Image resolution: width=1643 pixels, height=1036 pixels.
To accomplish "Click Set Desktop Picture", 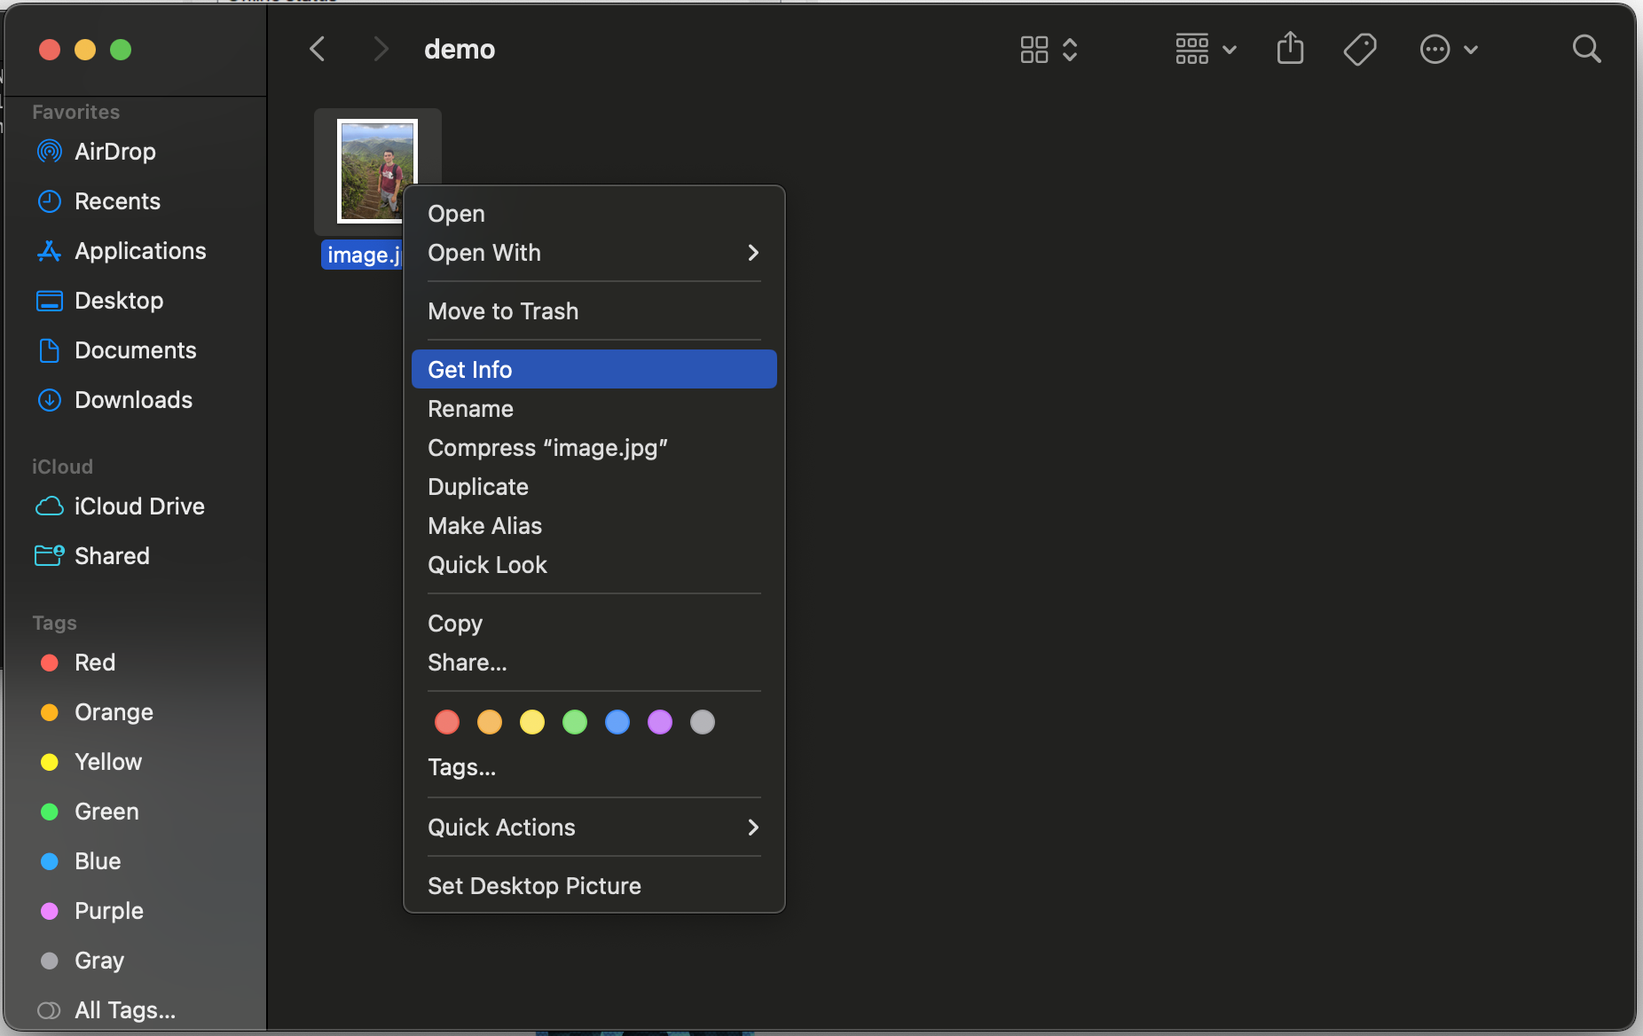I will point(534,886).
